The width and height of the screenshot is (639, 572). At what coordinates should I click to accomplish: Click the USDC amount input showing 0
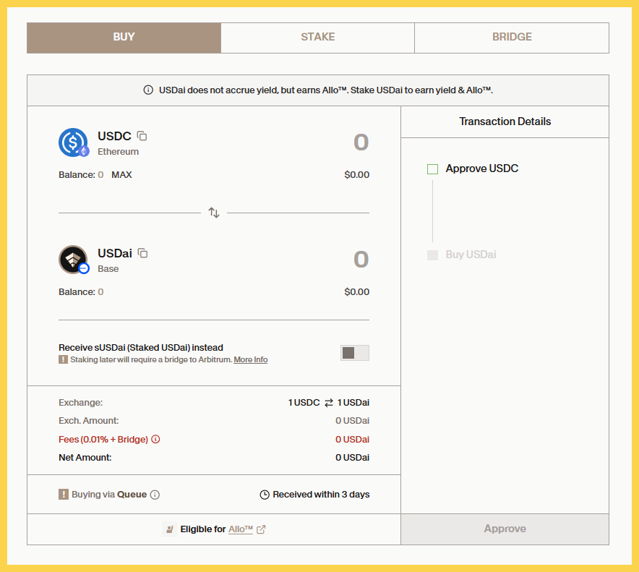tap(361, 142)
